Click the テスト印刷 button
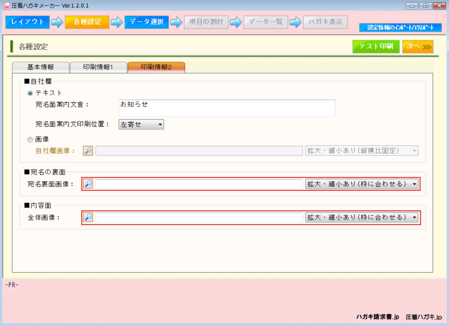 click(376, 47)
